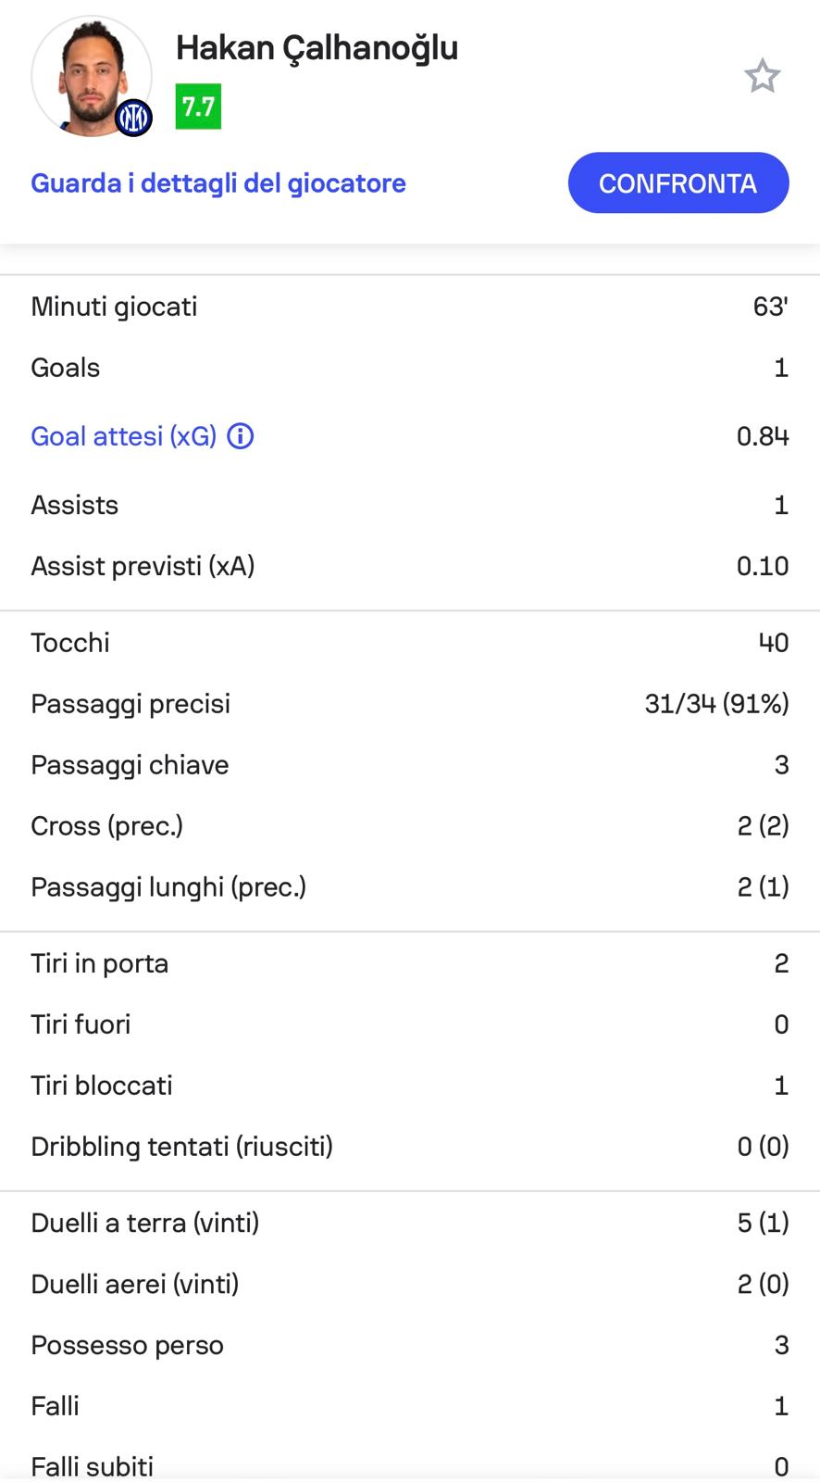
Task: Open Hakan Çalhanoğlu's profile photo
Action: (x=92, y=76)
